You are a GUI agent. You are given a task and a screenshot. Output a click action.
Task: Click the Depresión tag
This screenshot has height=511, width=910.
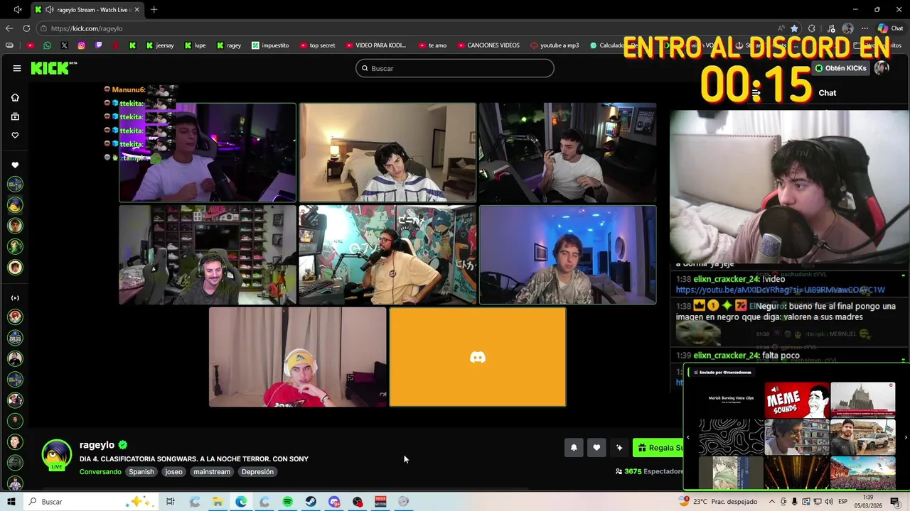tap(257, 472)
